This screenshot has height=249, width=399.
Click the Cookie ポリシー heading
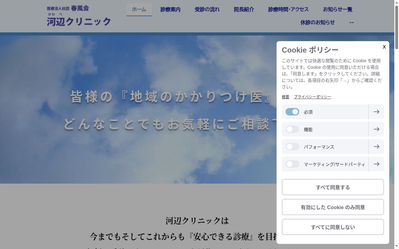(310, 50)
